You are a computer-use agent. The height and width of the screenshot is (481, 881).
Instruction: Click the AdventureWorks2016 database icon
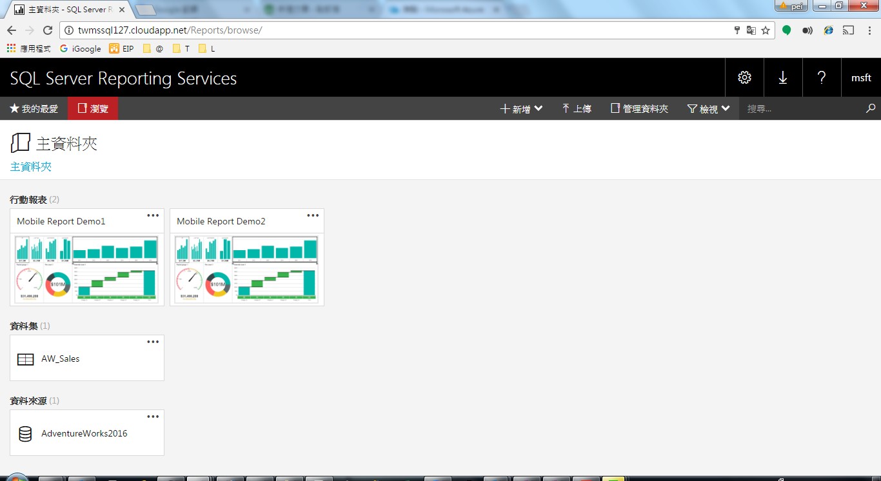point(25,434)
